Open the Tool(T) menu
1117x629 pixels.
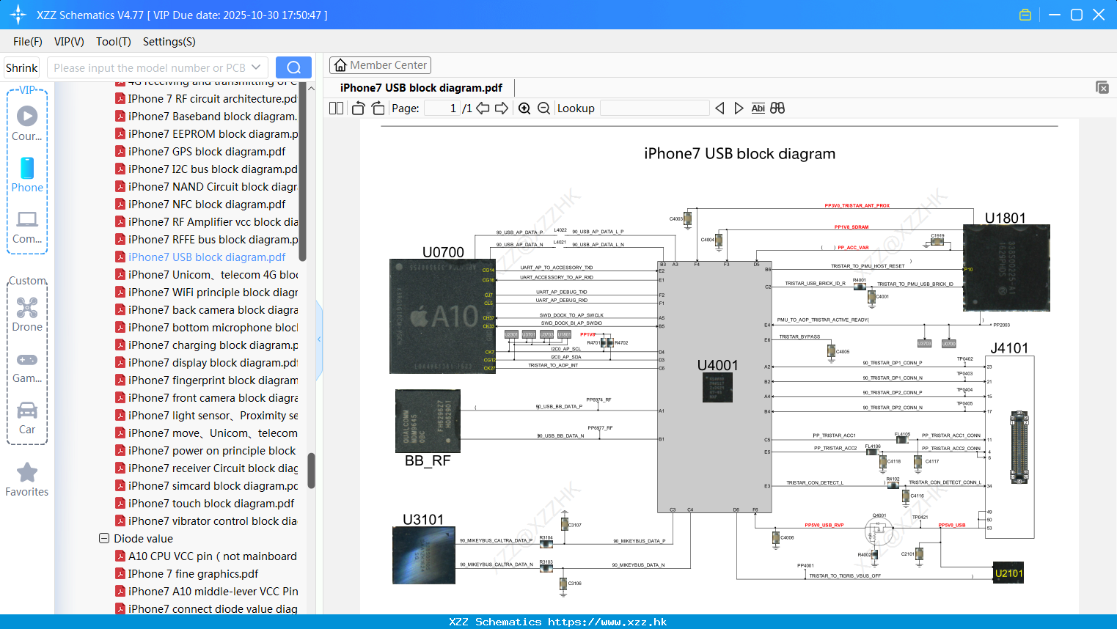click(x=114, y=42)
